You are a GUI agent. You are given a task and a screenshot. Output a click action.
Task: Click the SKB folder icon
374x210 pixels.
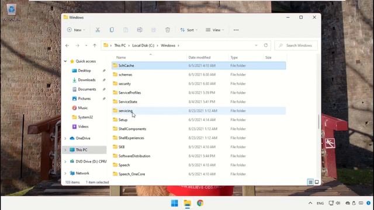point(115,146)
